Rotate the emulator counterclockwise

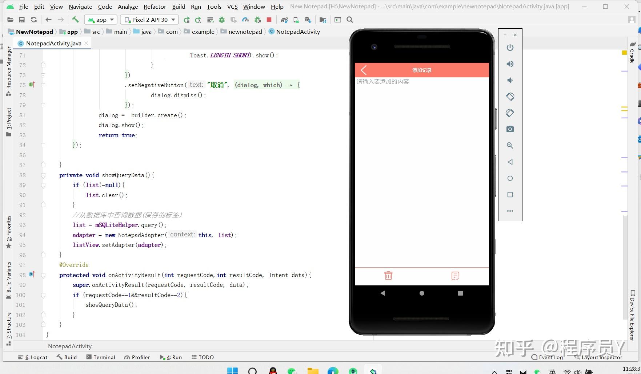click(510, 97)
